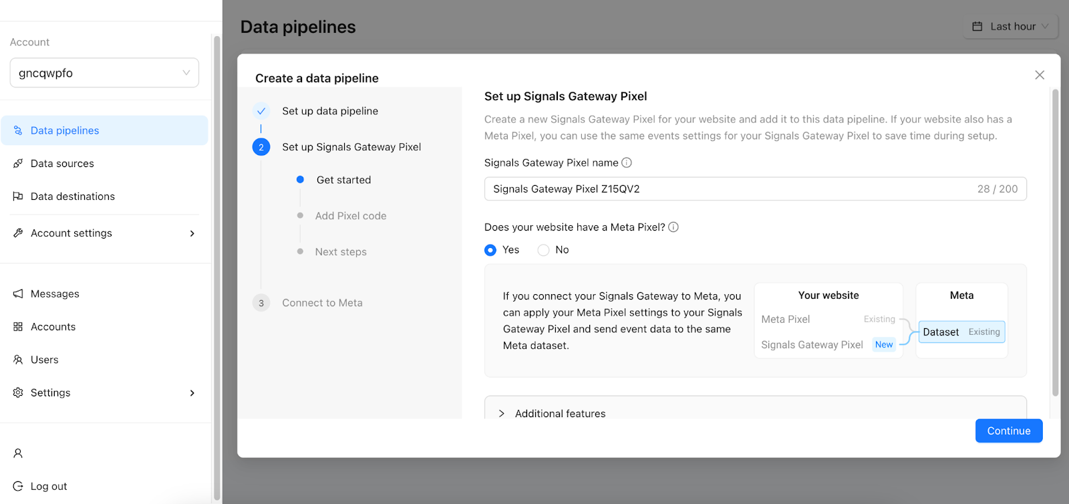Click the calendar icon in Last hour selector
The image size is (1069, 504).
(977, 27)
